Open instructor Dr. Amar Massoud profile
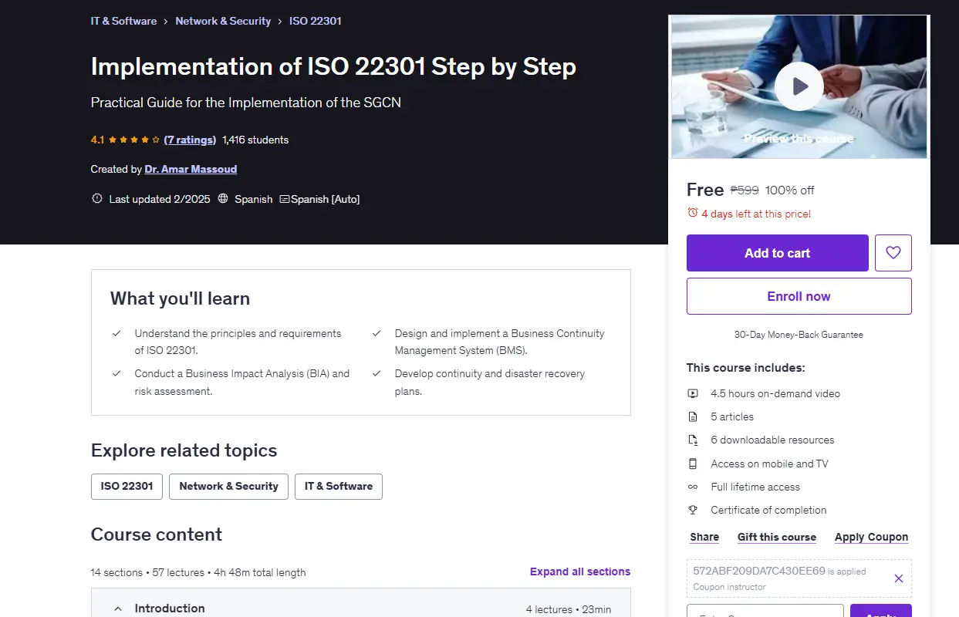Screen dimensions: 959x617 pos(191,169)
